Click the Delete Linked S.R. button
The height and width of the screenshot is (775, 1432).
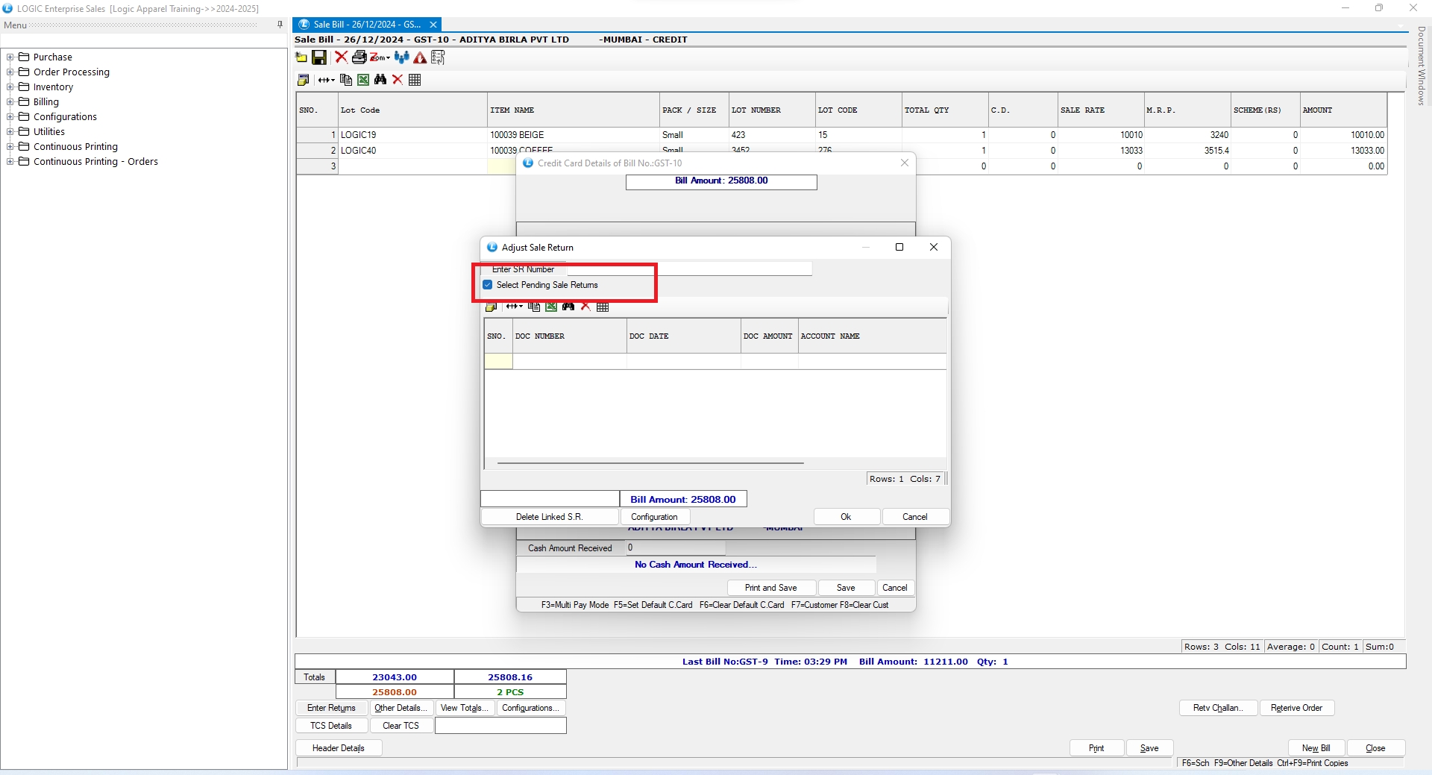(550, 517)
